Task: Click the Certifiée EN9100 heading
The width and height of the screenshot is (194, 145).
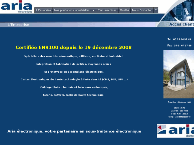Action: [x=74, y=47]
